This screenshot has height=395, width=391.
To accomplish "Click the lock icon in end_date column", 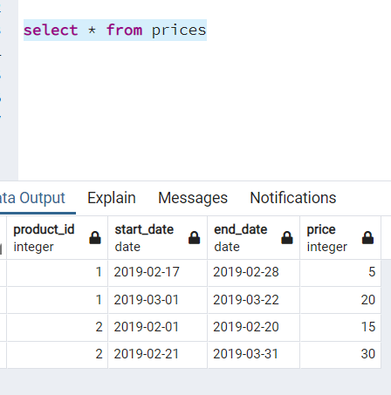I will pos(287,238).
